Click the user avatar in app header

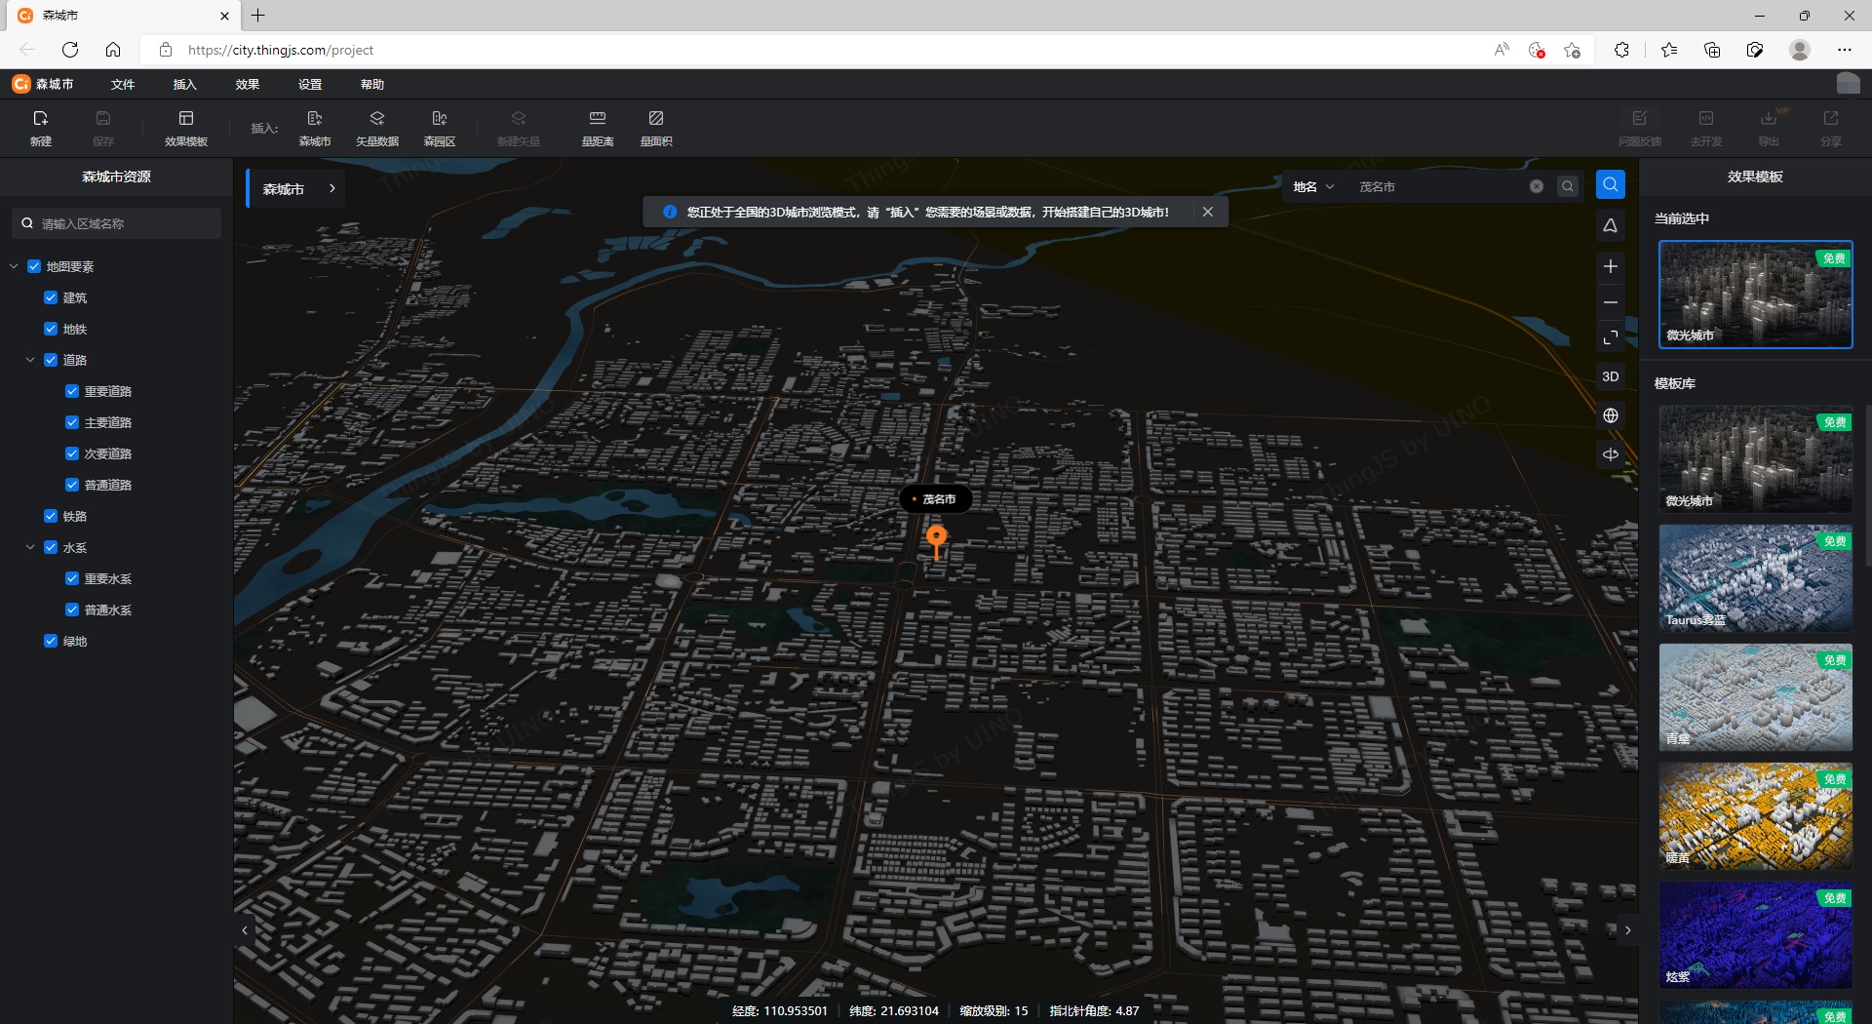point(1848,84)
